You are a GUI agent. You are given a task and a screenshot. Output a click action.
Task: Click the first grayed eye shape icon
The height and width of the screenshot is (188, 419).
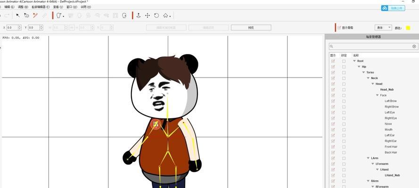(97, 16)
